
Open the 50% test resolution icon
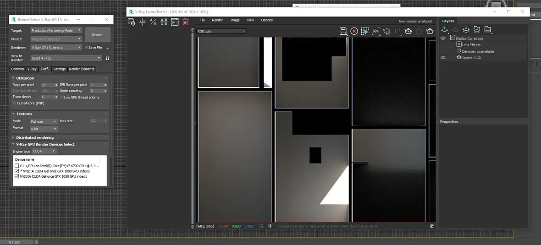tap(376, 31)
